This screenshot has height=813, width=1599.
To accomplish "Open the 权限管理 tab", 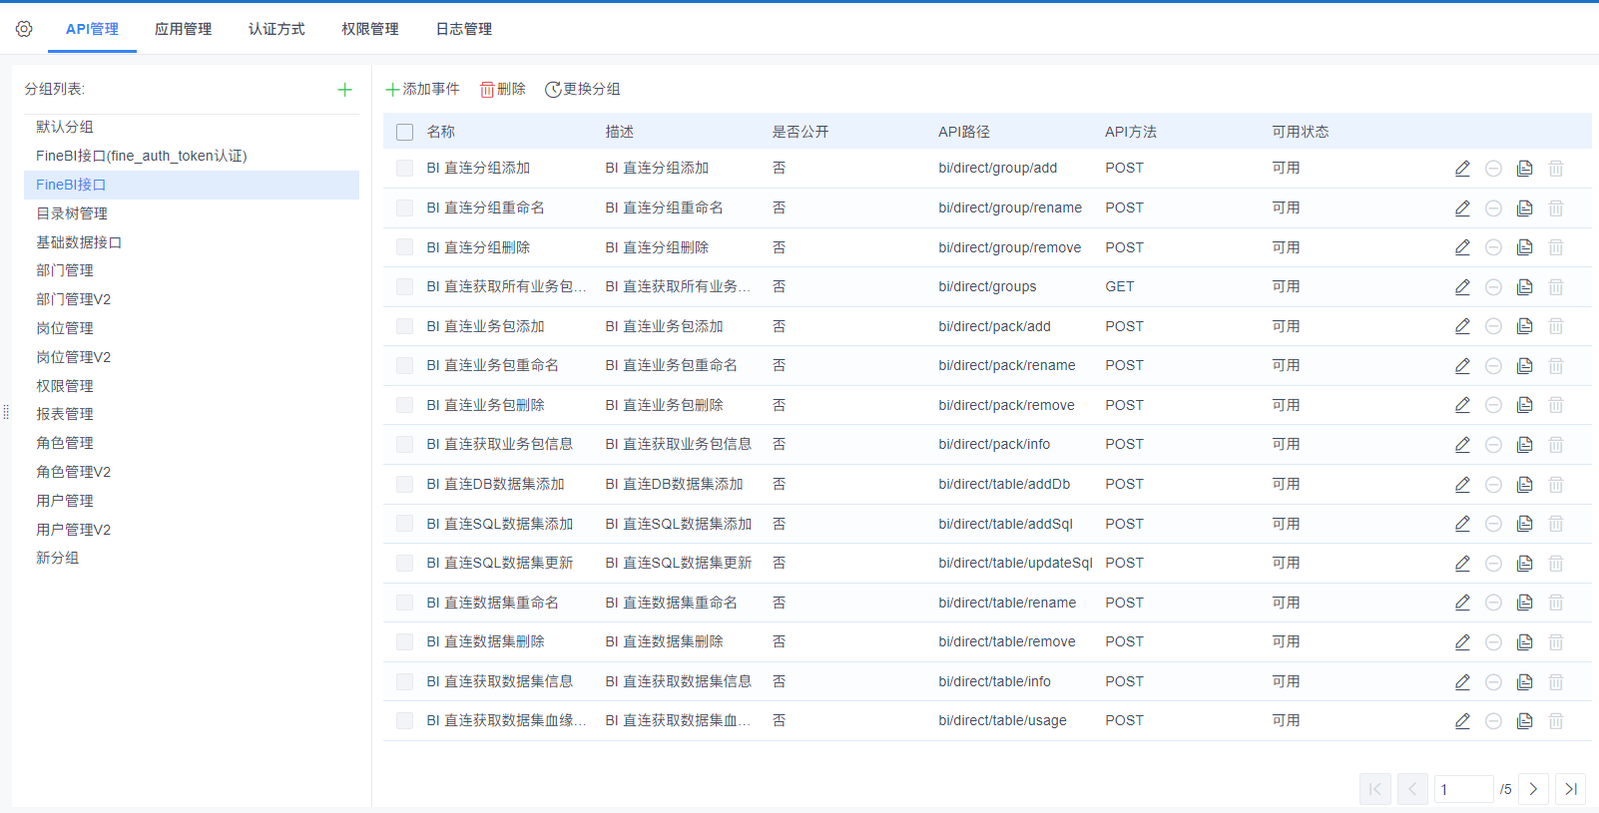I will click(x=370, y=29).
